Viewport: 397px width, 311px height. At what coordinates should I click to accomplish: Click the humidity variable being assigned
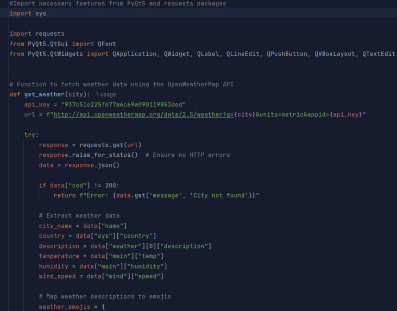pyautogui.click(x=53, y=266)
